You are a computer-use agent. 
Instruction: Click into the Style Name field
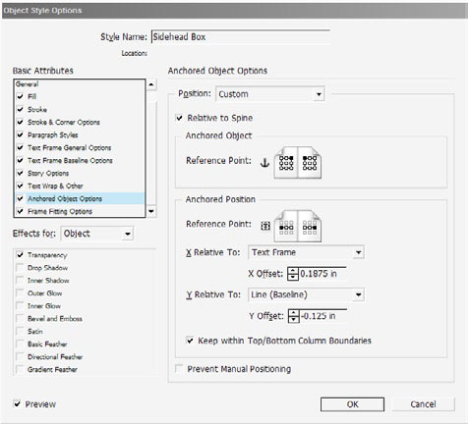[241, 37]
